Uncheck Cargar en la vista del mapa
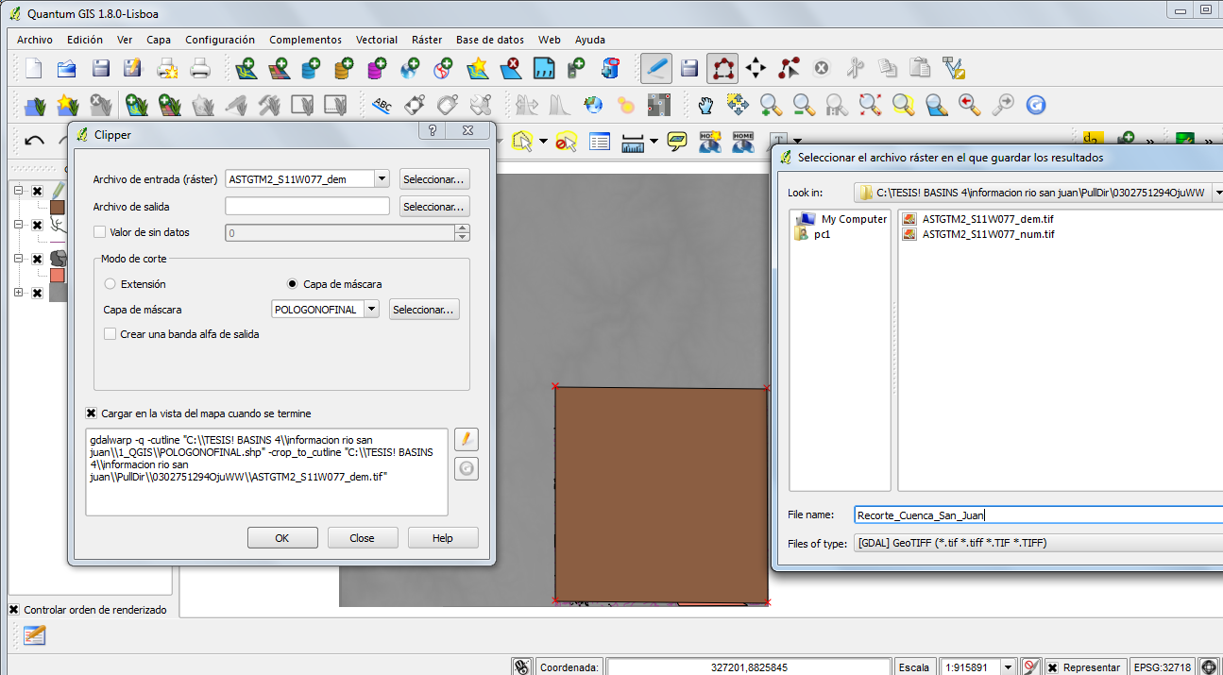The image size is (1223, 675). pos(92,413)
